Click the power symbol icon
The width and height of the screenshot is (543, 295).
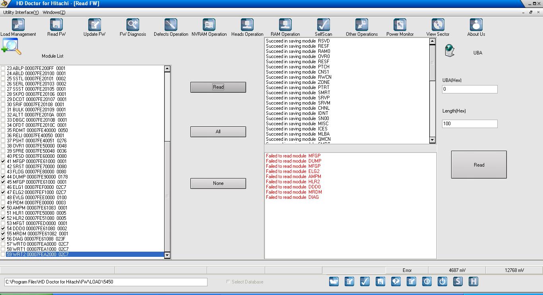[x=442, y=281]
